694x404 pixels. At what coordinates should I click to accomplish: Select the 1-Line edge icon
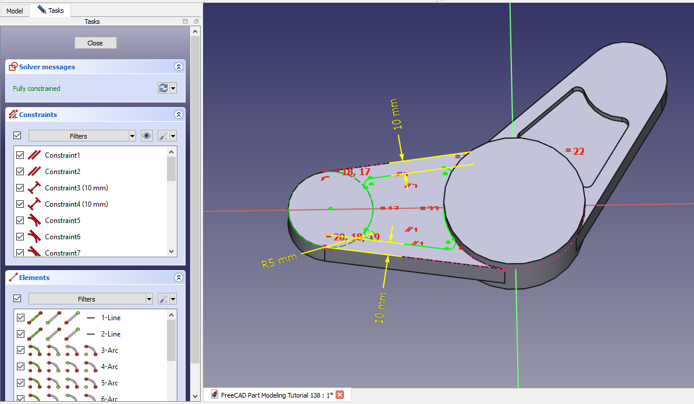click(34, 318)
